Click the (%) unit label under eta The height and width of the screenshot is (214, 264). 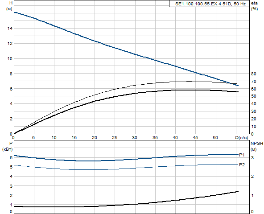pyautogui.click(x=254, y=9)
